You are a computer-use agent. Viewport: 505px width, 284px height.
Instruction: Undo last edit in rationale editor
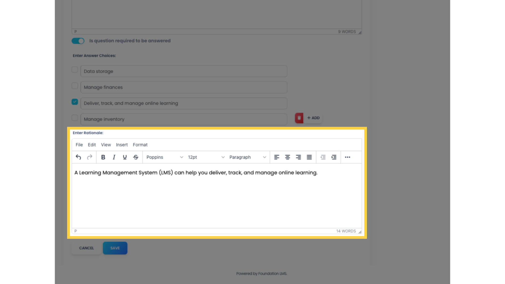click(78, 157)
